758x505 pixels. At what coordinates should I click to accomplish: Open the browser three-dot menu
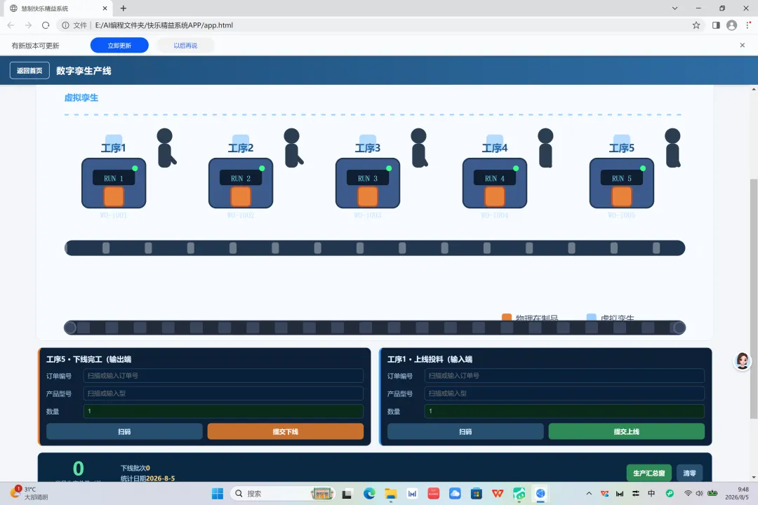pos(748,25)
